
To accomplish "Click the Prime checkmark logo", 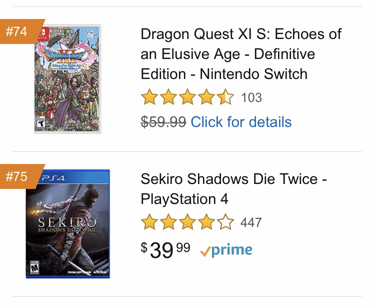I will [x=226, y=250].
